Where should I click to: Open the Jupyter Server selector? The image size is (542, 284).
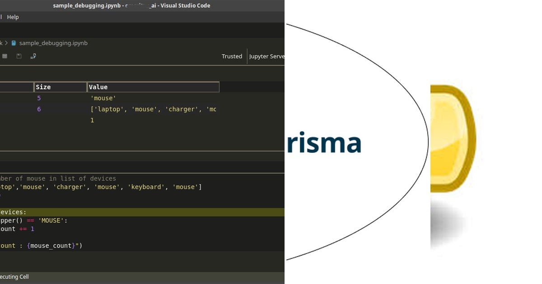tap(267, 56)
